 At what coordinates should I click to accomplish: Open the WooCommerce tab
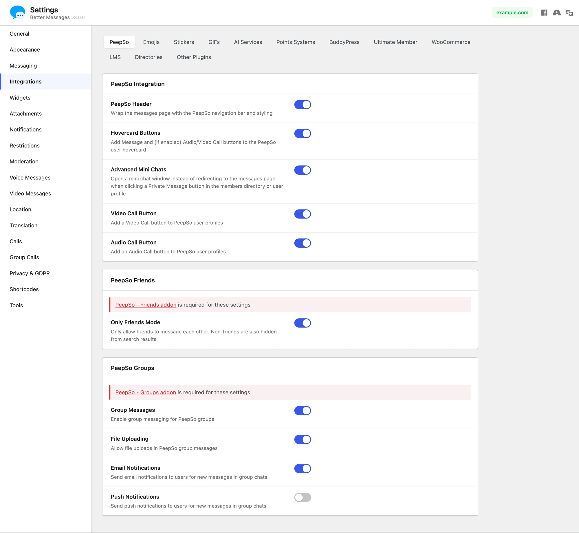click(x=451, y=42)
